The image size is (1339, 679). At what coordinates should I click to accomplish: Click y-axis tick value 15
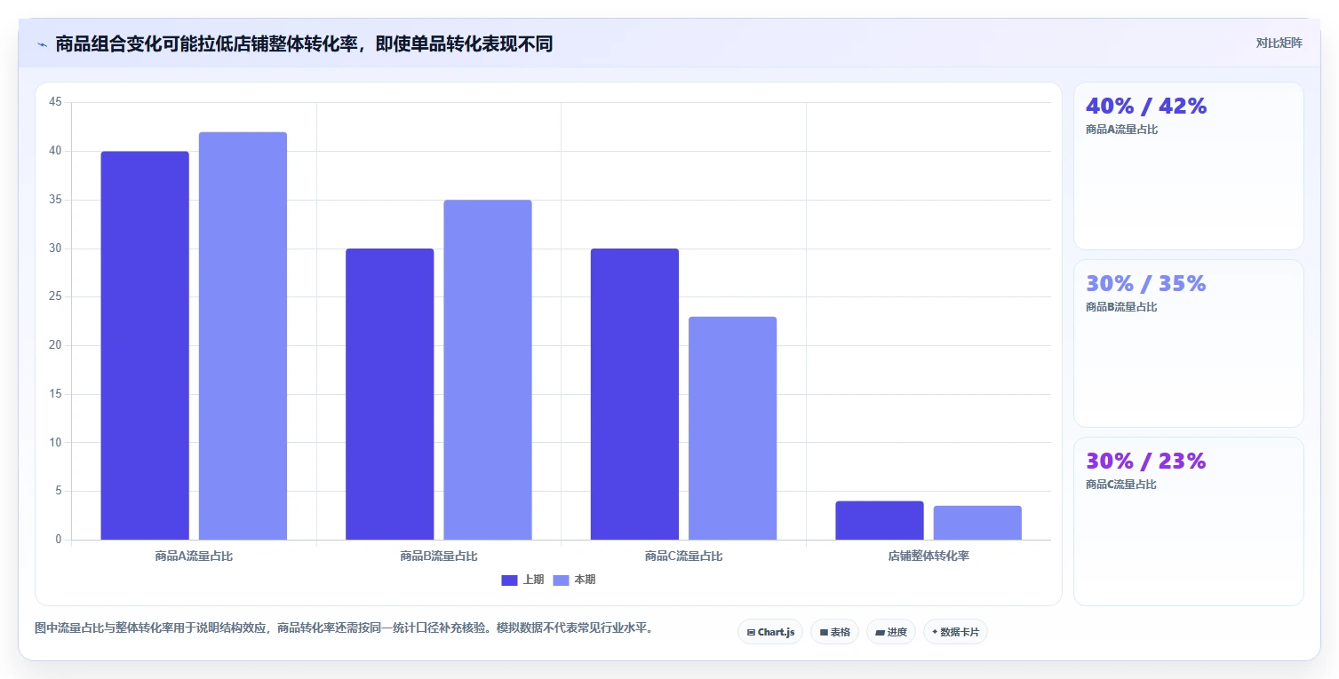tap(55, 395)
